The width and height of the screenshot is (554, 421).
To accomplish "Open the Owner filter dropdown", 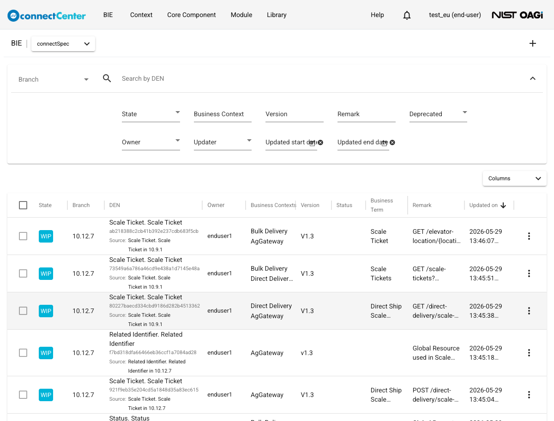I will (x=151, y=142).
